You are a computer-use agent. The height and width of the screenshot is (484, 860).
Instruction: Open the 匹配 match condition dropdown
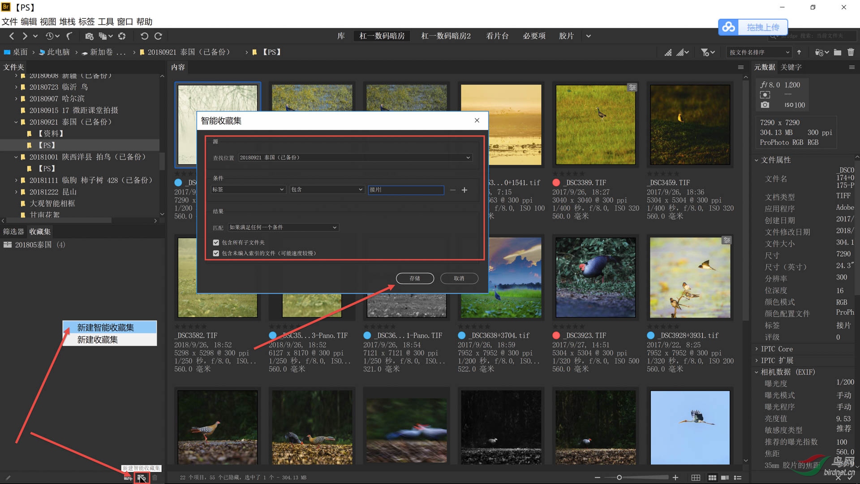tap(283, 228)
